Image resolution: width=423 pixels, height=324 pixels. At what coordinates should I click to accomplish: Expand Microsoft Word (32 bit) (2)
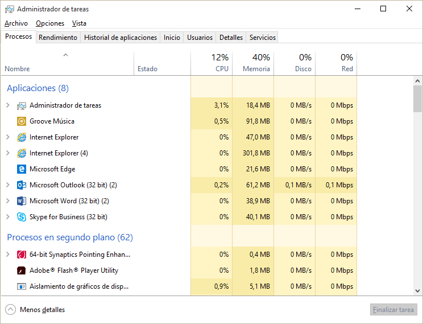point(8,201)
